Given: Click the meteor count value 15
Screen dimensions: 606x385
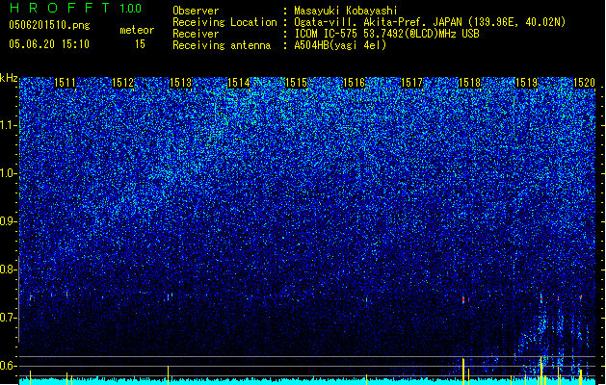Looking at the screenshot, I should (x=140, y=44).
